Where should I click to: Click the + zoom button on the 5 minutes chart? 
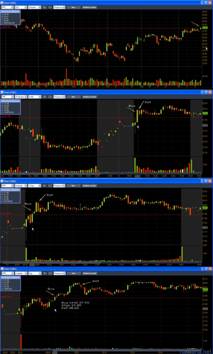45,185
